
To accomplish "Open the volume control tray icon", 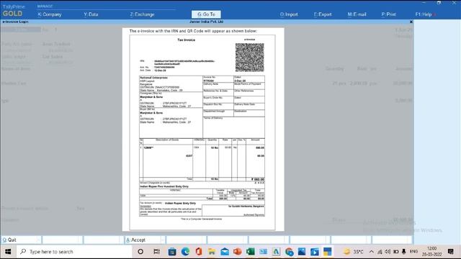I will [x=388, y=252].
